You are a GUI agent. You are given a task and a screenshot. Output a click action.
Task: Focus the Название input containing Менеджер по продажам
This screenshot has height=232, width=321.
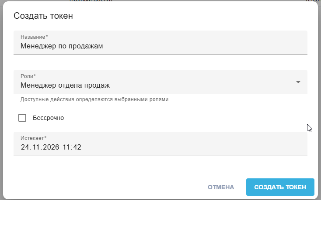pyautogui.click(x=160, y=43)
